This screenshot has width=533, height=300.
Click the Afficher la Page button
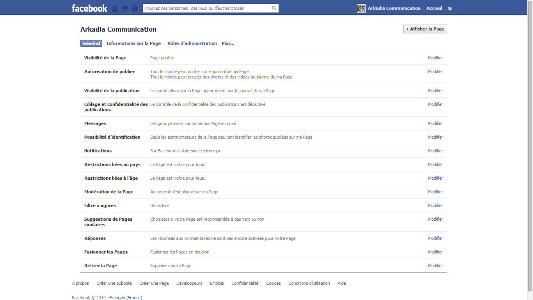tap(425, 29)
